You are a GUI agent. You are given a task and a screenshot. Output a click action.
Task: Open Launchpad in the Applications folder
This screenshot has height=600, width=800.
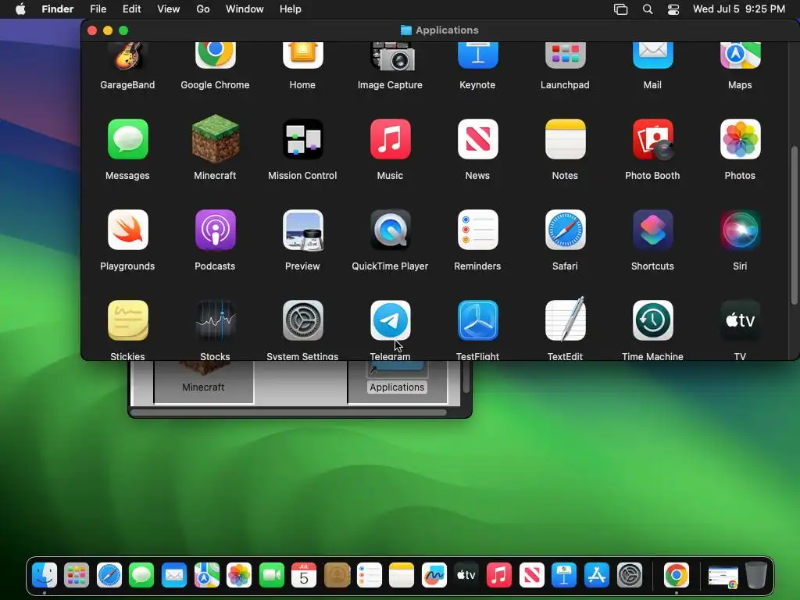566,56
